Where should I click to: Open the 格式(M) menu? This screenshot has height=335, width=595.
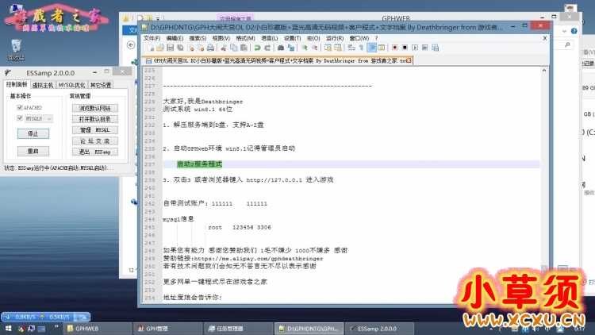(x=245, y=38)
